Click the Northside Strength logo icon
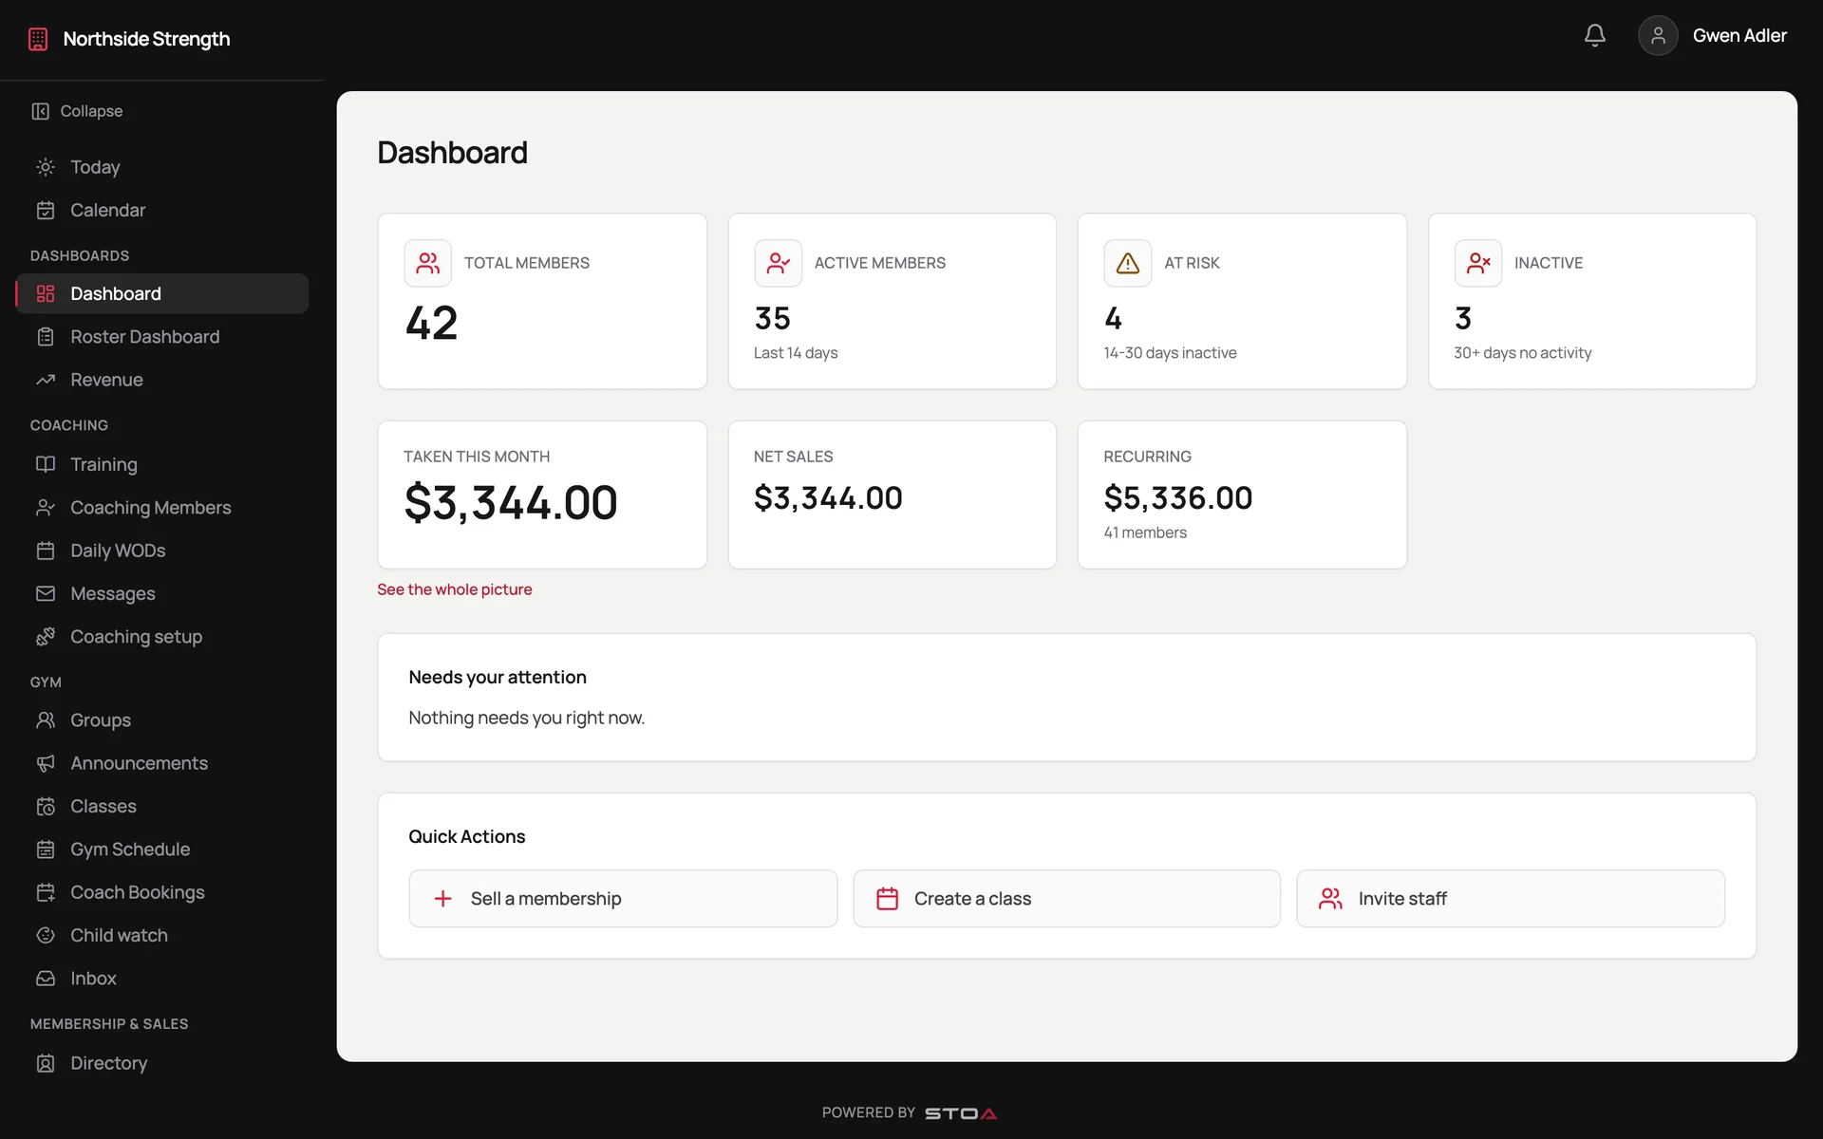Image resolution: width=1823 pixels, height=1139 pixels. tap(38, 39)
